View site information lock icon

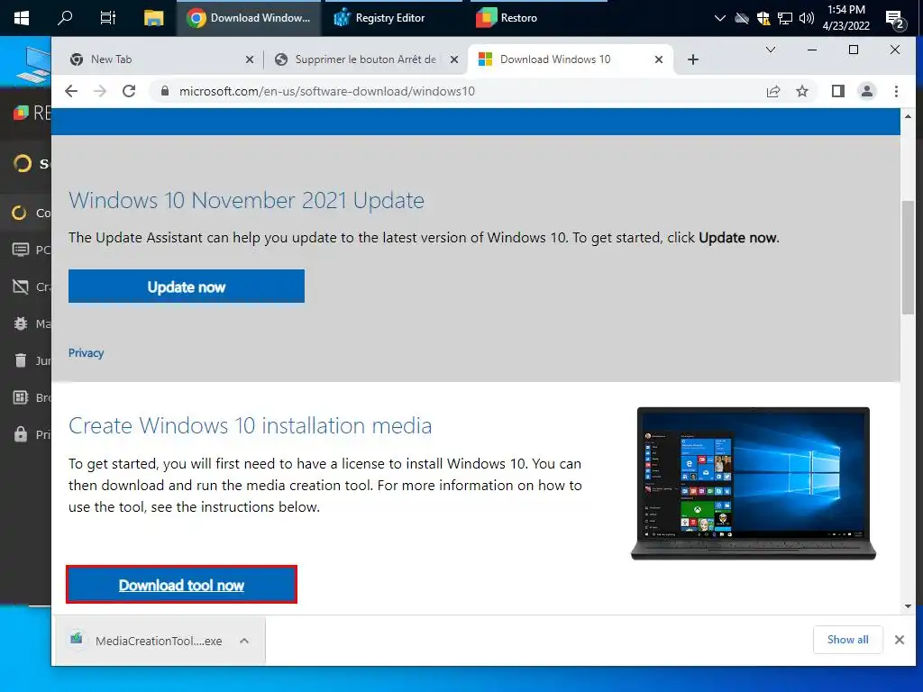(x=165, y=91)
